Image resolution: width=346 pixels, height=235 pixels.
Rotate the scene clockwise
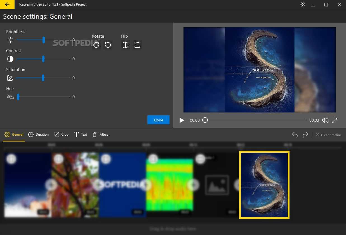tap(96, 45)
